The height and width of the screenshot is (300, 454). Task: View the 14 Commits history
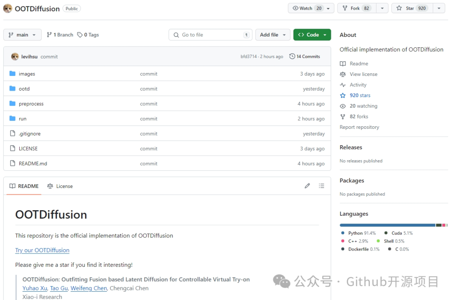[305, 56]
